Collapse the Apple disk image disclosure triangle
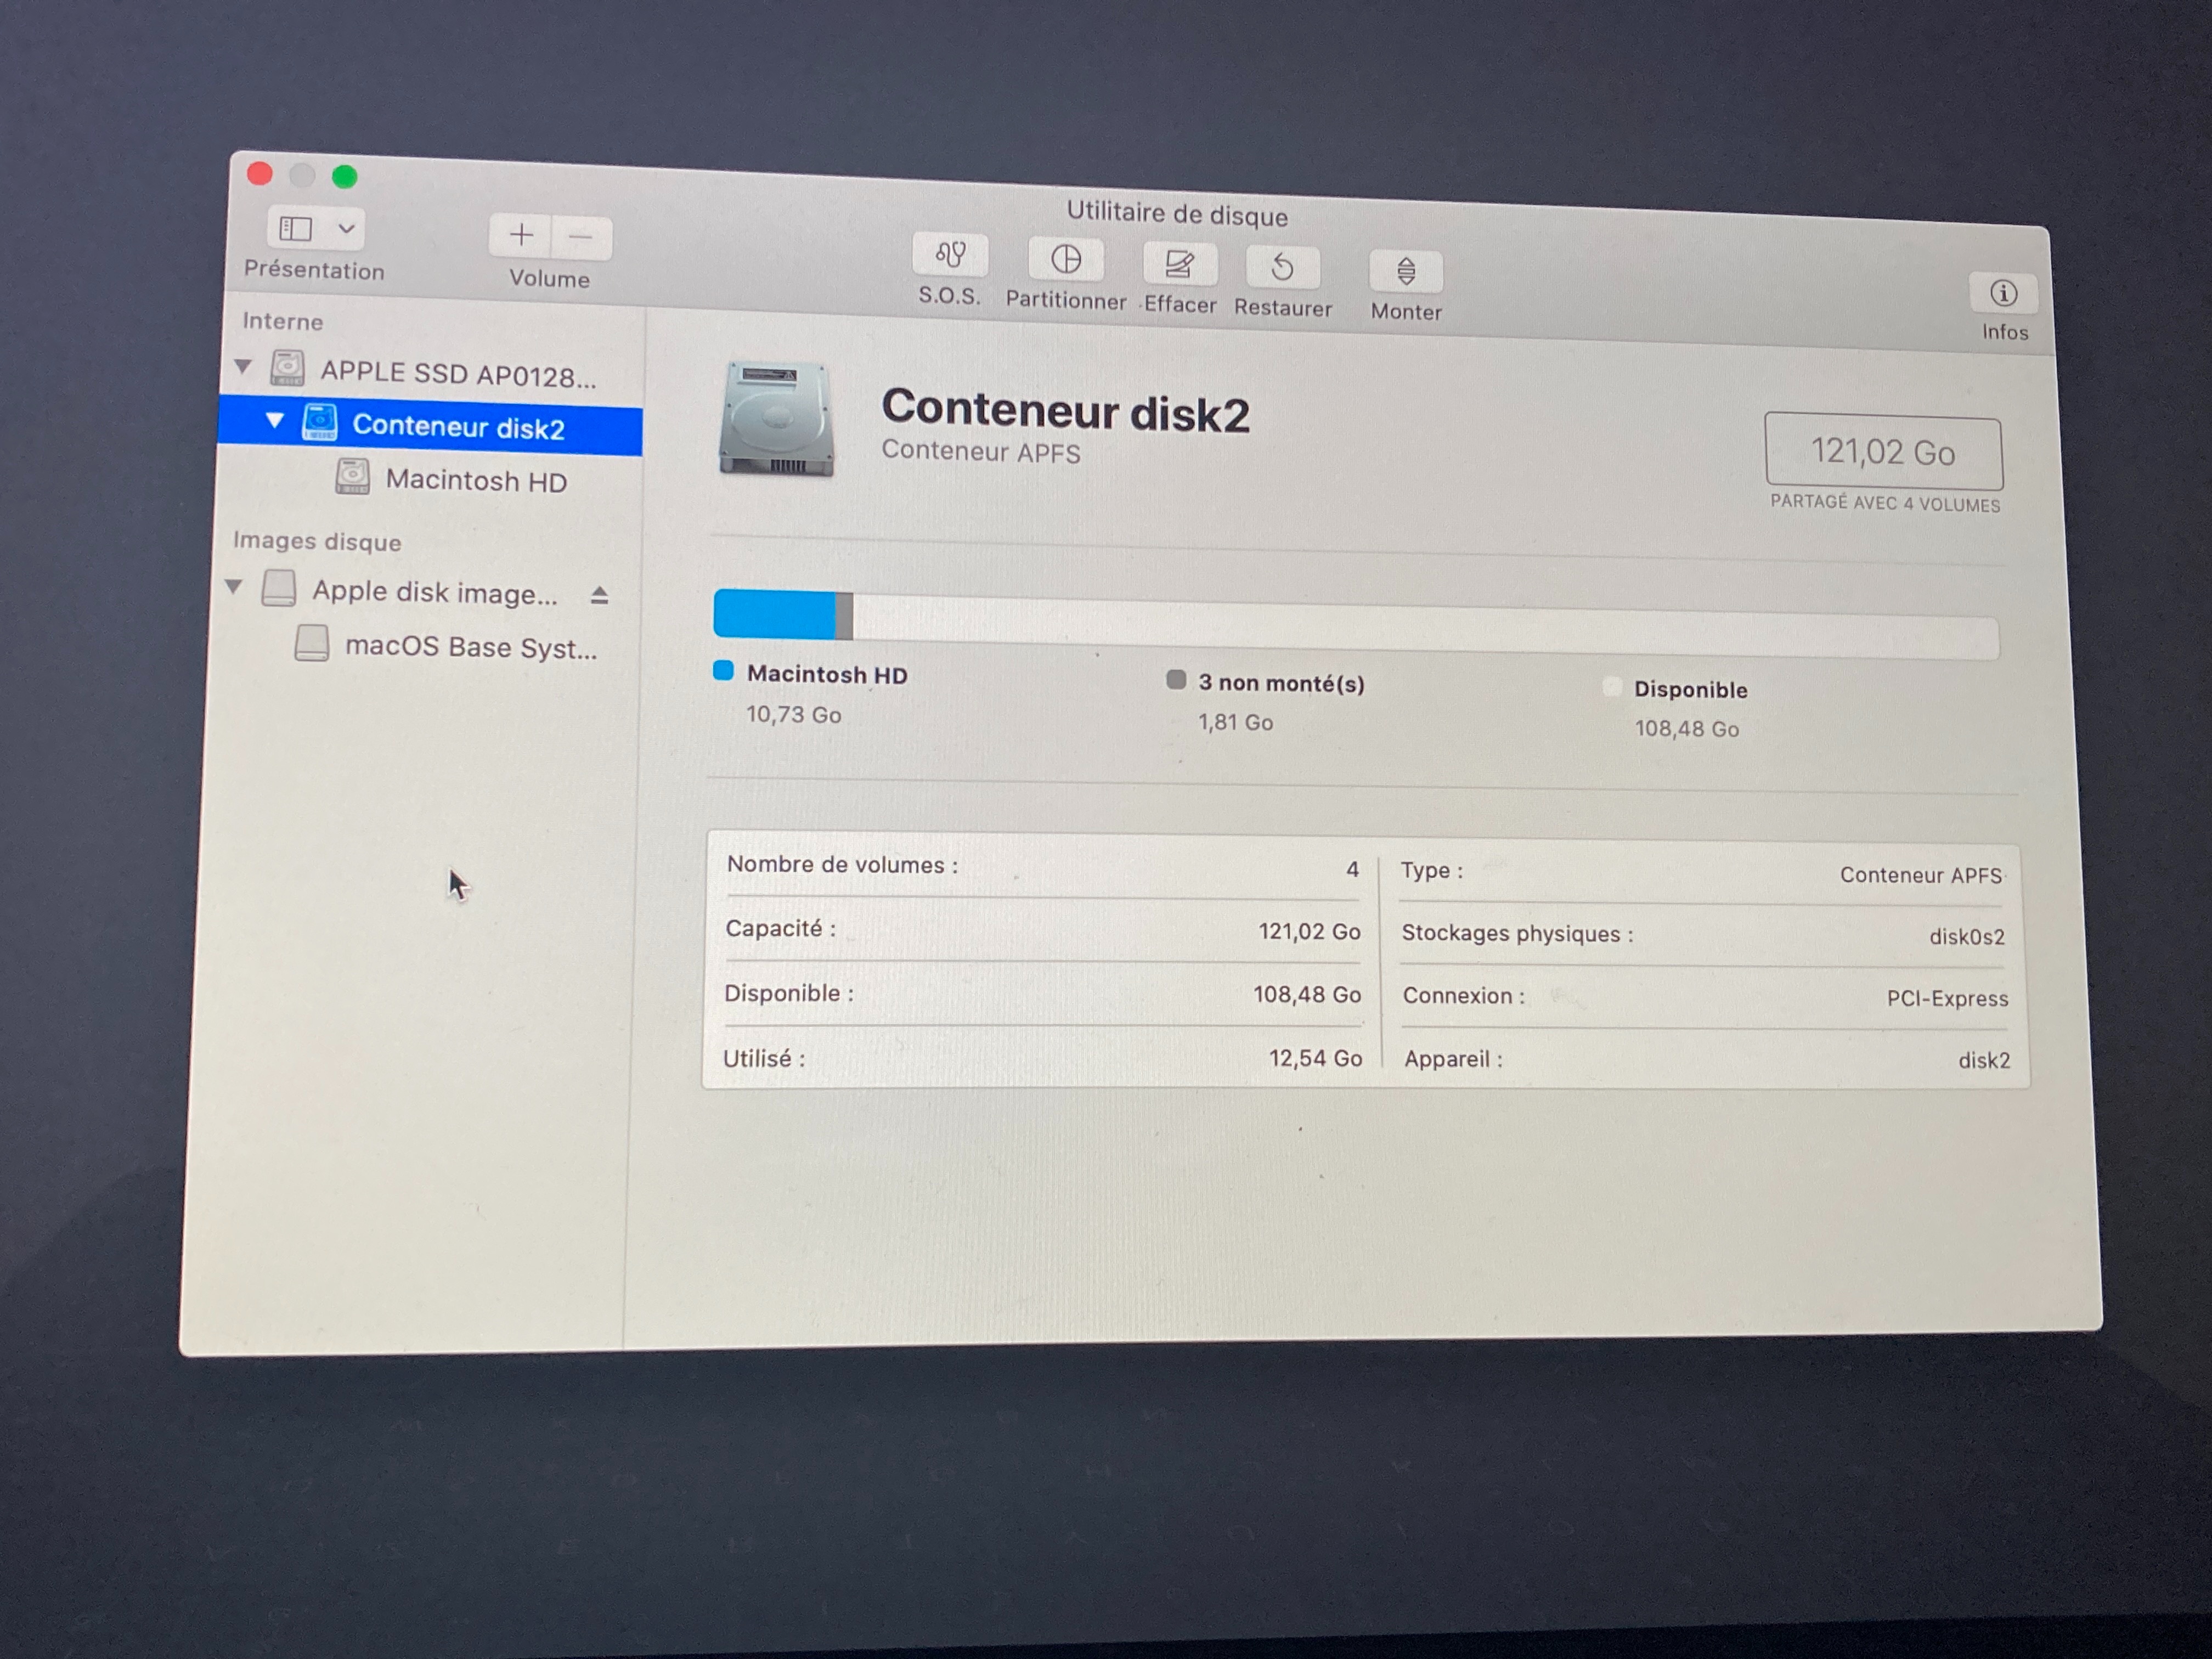Screen dimensions: 2212x1659 point(234,587)
